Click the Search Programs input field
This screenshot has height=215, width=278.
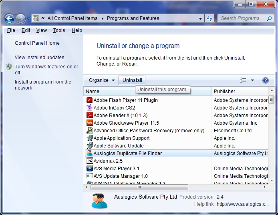pyautogui.click(x=242, y=18)
